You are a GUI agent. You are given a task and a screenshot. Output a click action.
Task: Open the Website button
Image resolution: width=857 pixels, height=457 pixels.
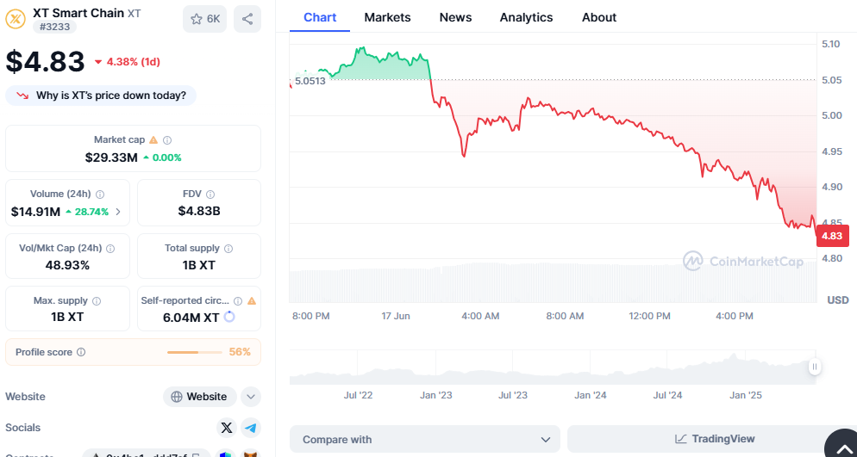pyautogui.click(x=199, y=397)
